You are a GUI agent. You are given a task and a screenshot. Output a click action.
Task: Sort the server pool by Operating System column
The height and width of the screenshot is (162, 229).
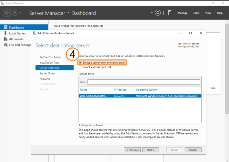point(146,90)
